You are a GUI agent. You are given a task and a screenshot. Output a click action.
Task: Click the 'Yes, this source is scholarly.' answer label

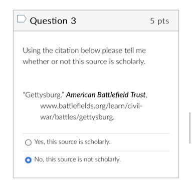[72, 142]
